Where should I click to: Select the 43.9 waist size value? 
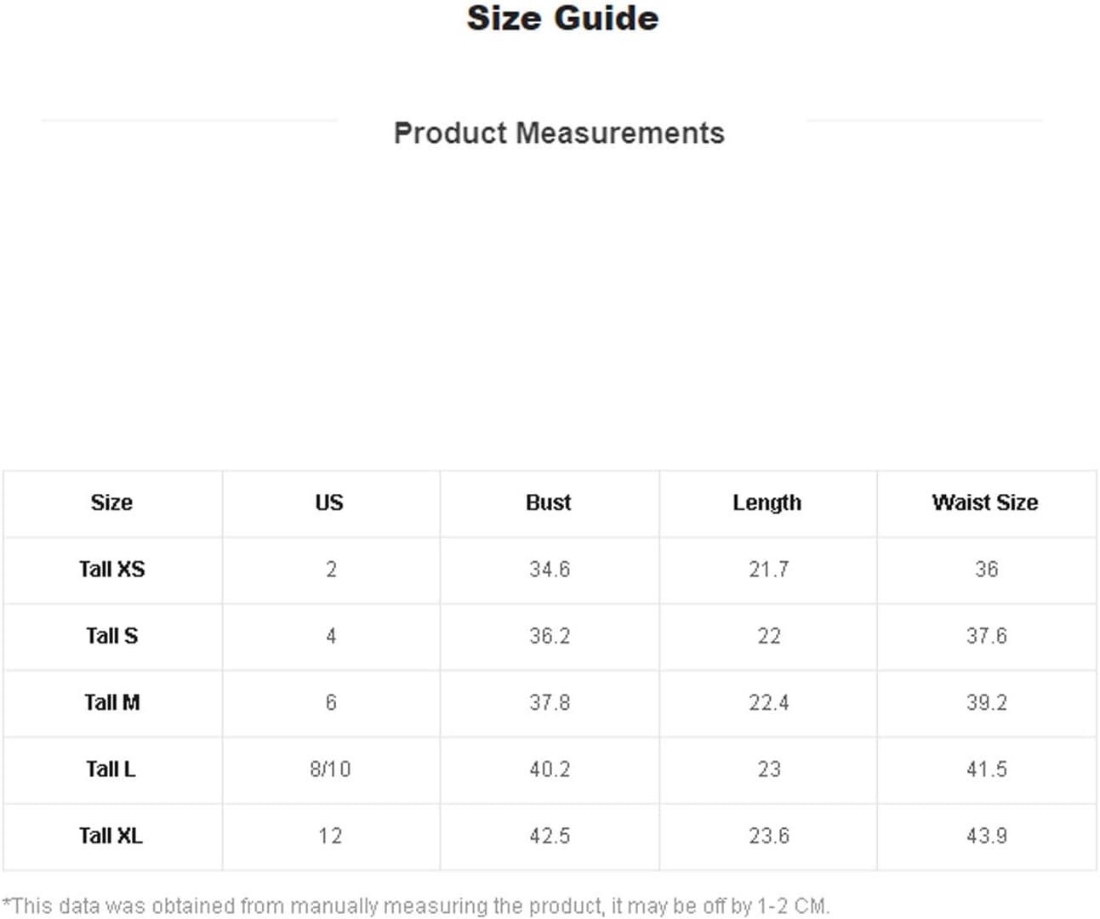pyautogui.click(x=987, y=836)
